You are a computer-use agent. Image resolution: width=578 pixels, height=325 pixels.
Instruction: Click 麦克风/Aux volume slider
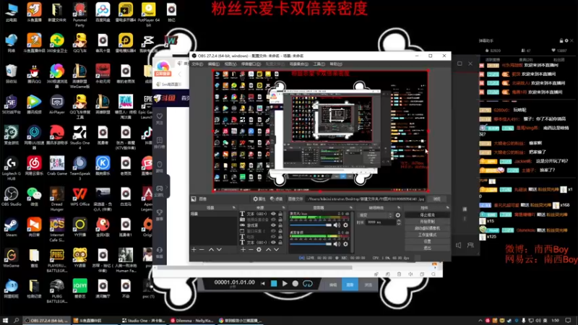(x=311, y=225)
